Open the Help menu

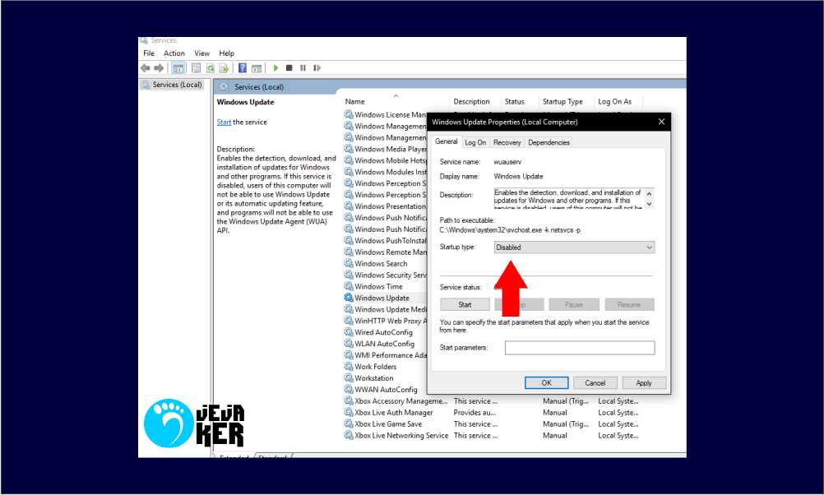click(x=226, y=53)
